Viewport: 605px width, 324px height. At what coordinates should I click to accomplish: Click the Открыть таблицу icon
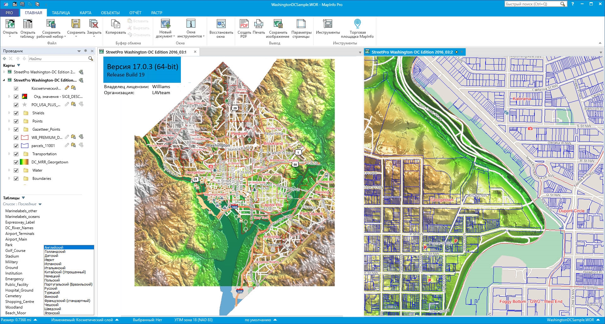coord(27,24)
